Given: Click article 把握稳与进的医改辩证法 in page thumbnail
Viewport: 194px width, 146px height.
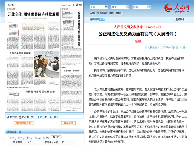Looking at the screenshot, I should pyautogui.click(x=40, y=91).
